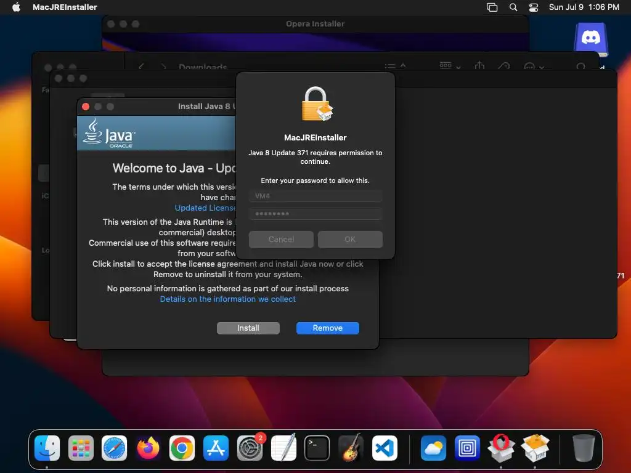Select the Opera installer icon in dock
This screenshot has height=473, width=631.
click(x=501, y=448)
